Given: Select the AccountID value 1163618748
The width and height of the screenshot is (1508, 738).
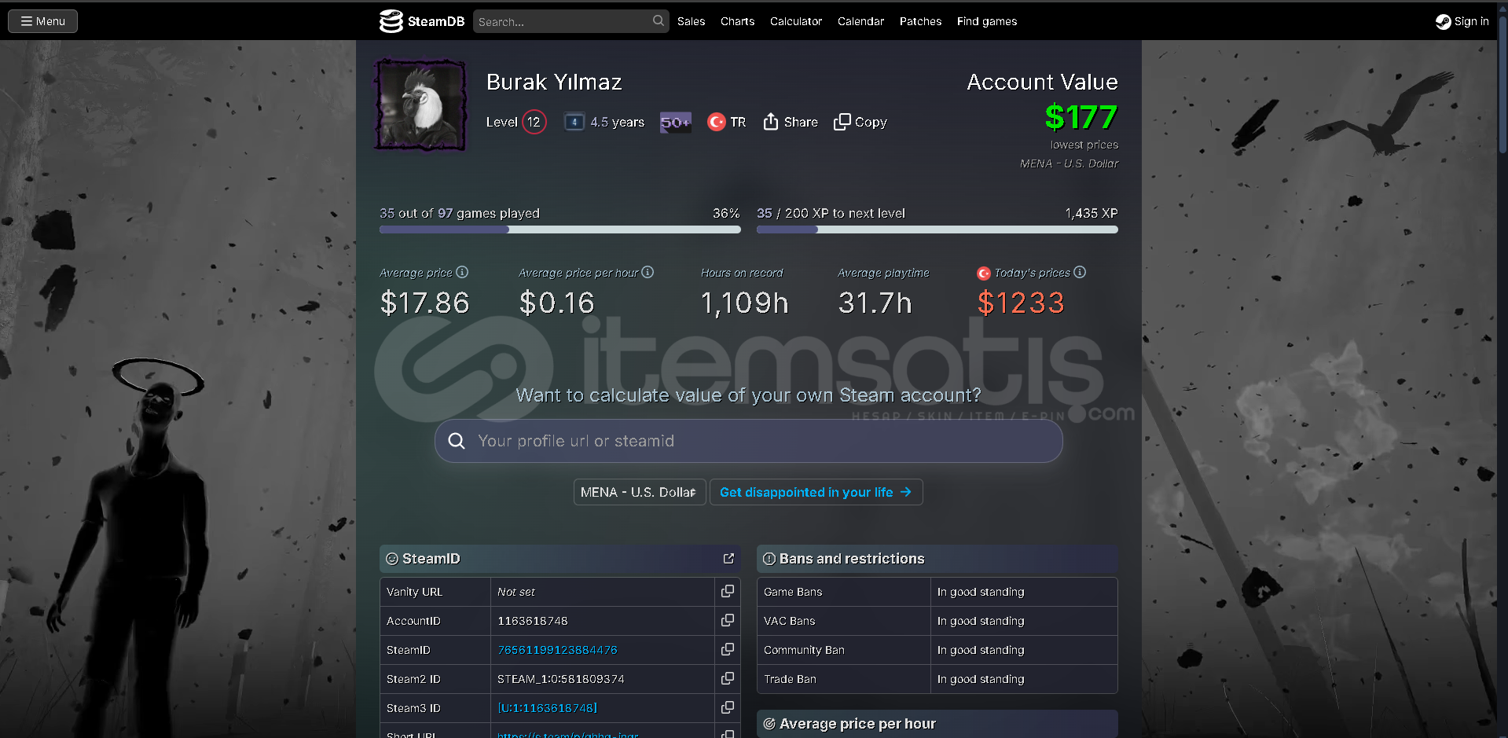Looking at the screenshot, I should point(533,621).
